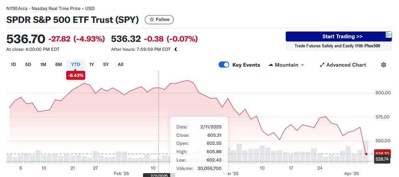399x177 pixels.
Task: Click the after-hours moon icon
Action: tap(176, 49)
